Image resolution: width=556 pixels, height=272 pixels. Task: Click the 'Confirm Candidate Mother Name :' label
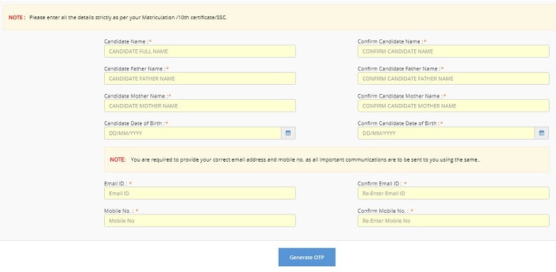(400, 96)
